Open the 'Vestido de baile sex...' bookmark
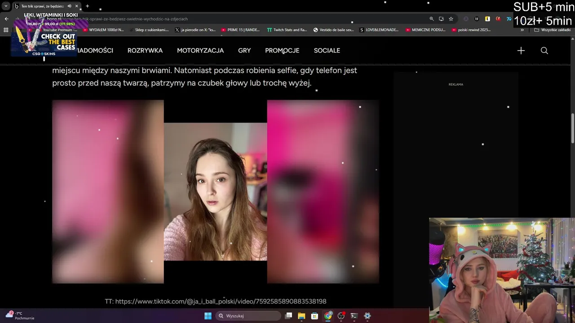 [x=334, y=30]
